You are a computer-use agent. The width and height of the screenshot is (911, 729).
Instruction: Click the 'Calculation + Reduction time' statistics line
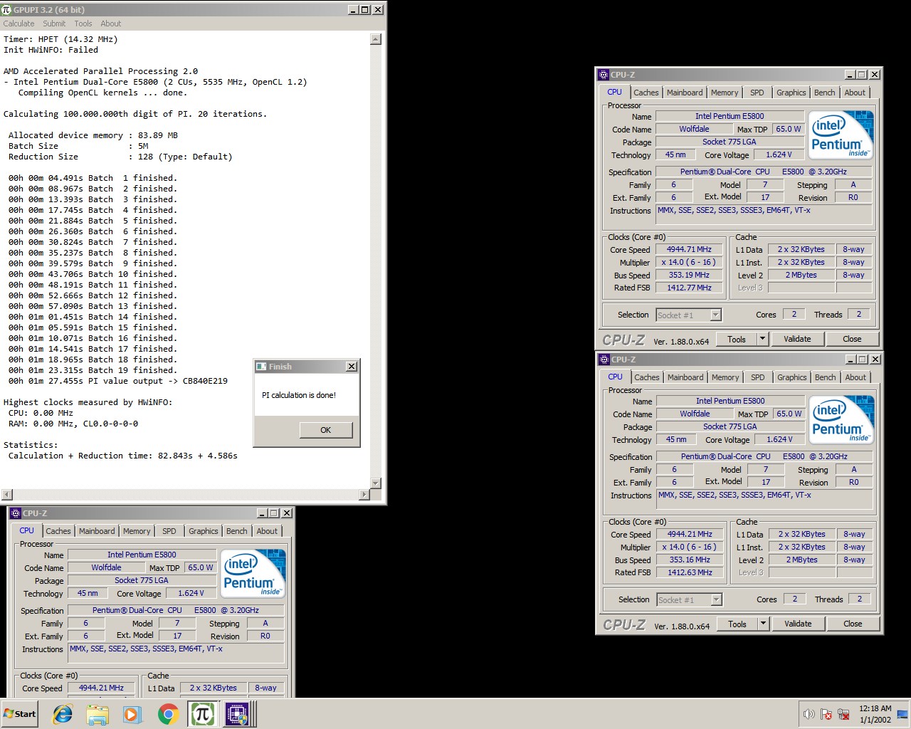coord(123,456)
